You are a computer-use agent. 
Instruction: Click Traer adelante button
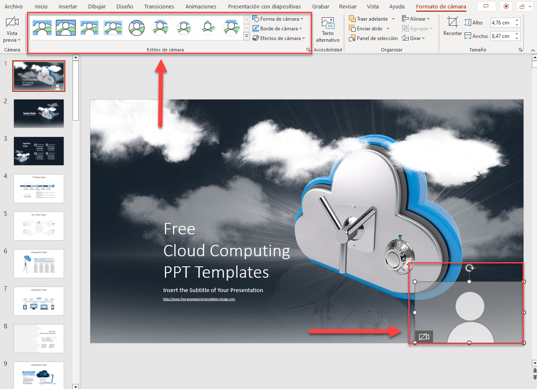tap(369, 19)
